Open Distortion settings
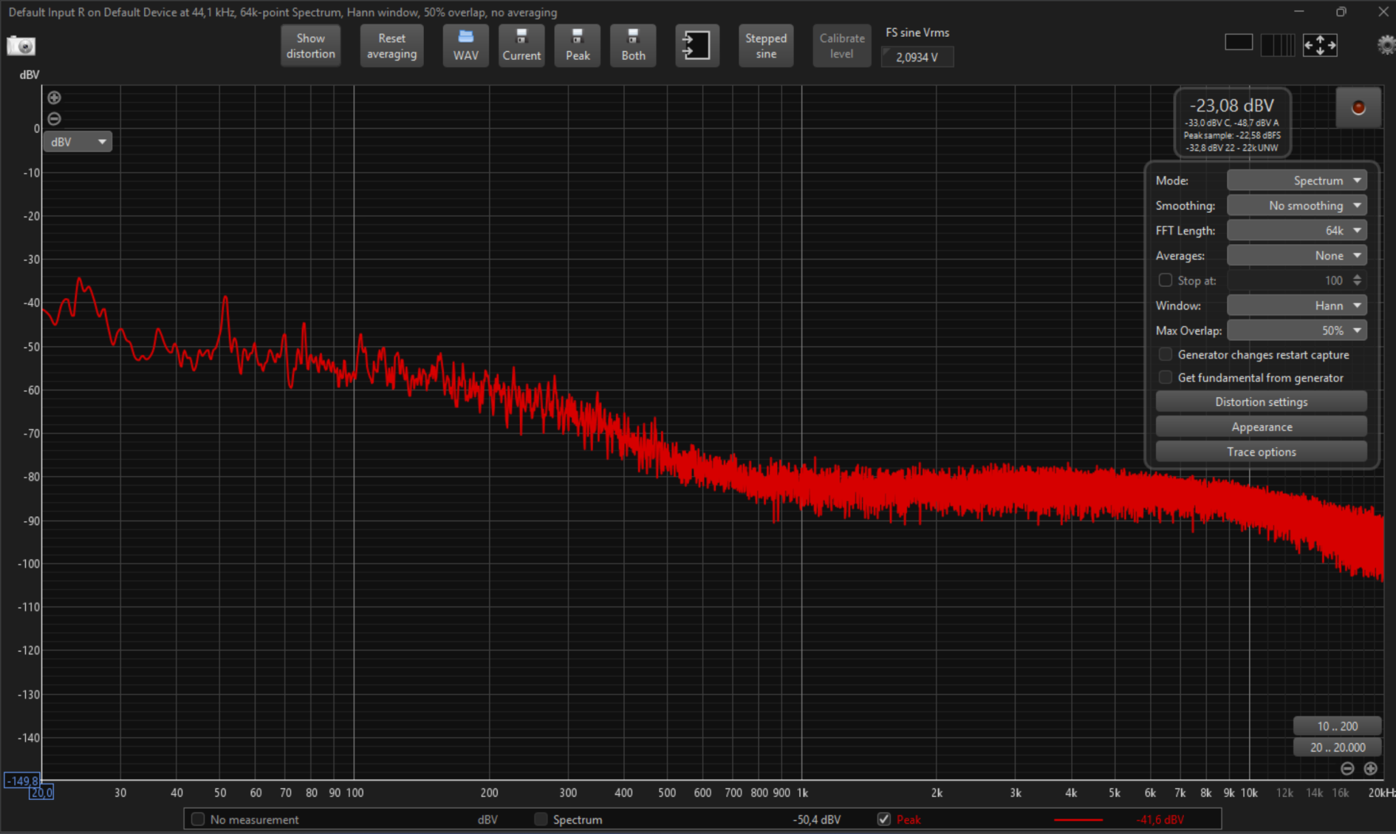 point(1261,402)
